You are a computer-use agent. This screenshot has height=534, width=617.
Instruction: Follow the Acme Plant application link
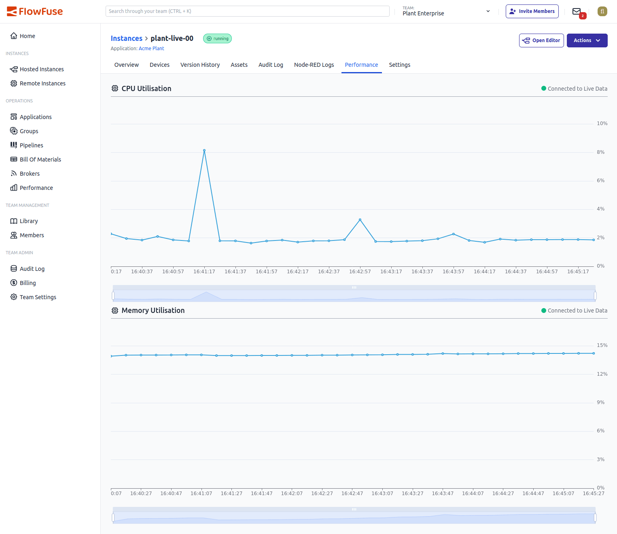point(151,48)
